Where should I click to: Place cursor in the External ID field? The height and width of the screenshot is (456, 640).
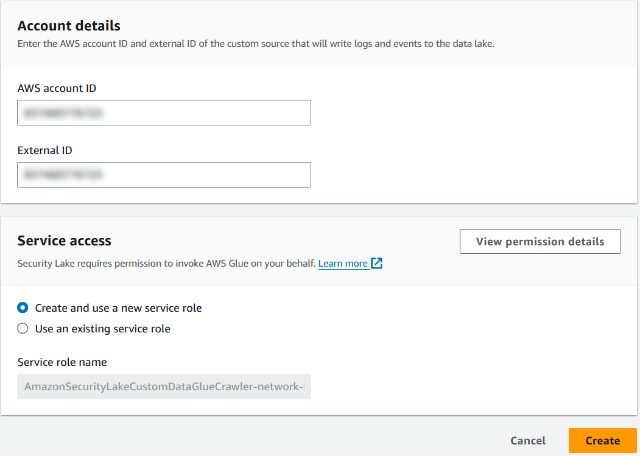[x=163, y=175]
